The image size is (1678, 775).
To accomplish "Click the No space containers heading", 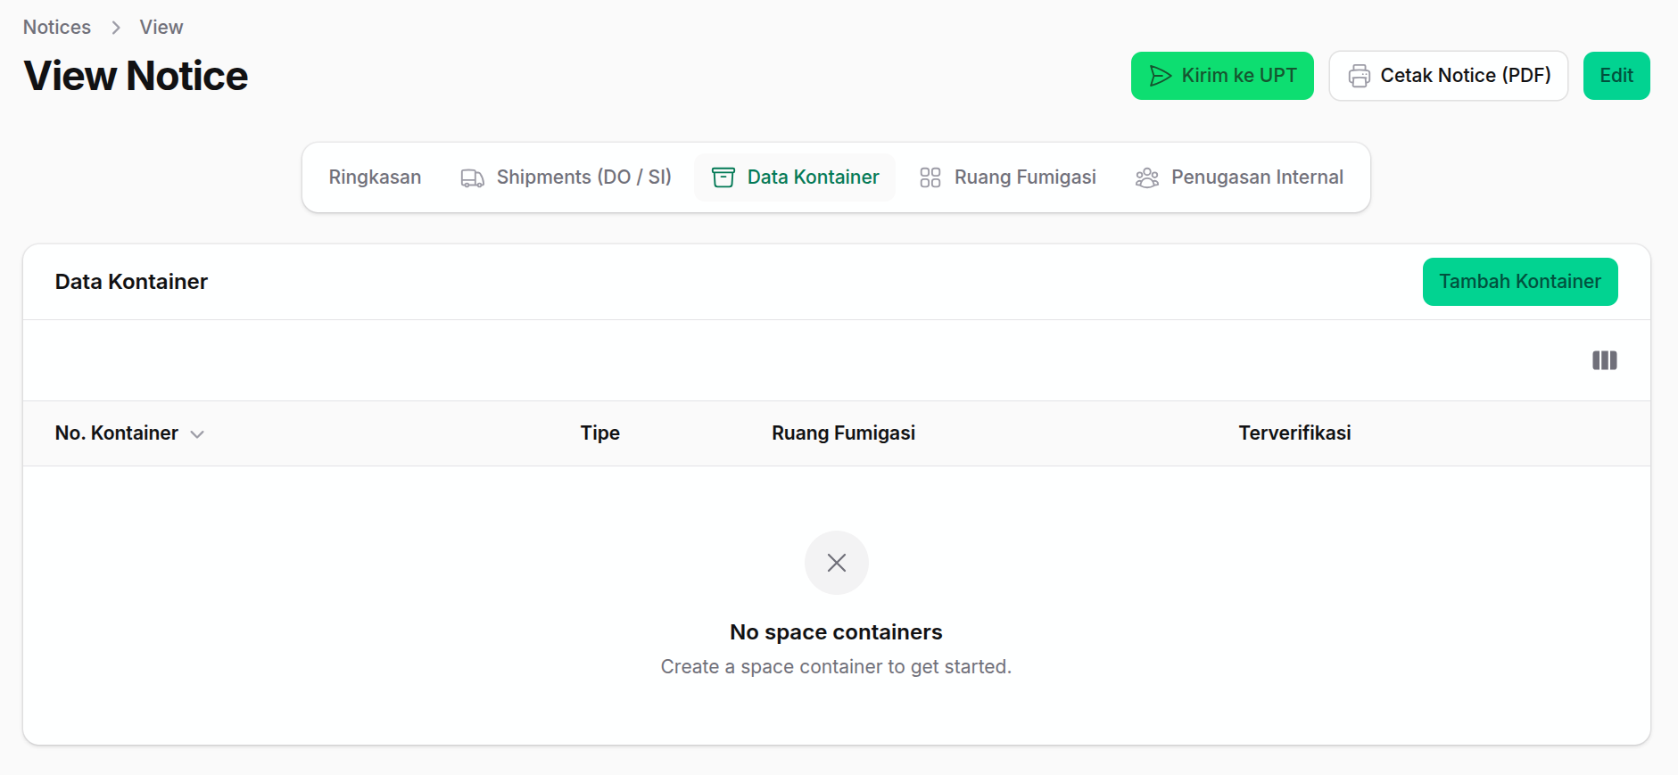I will pyautogui.click(x=837, y=632).
